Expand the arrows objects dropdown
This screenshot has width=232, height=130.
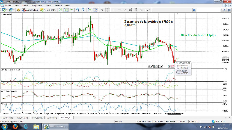(150, 10)
